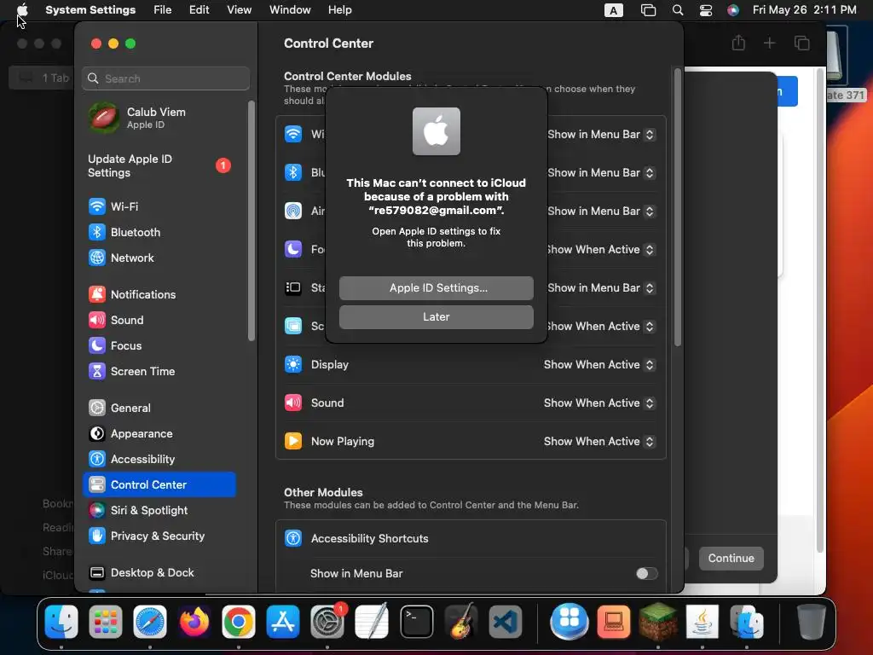The image size is (873, 655).
Task: Select Desktop & Dock in the sidebar
Action: click(x=159, y=573)
